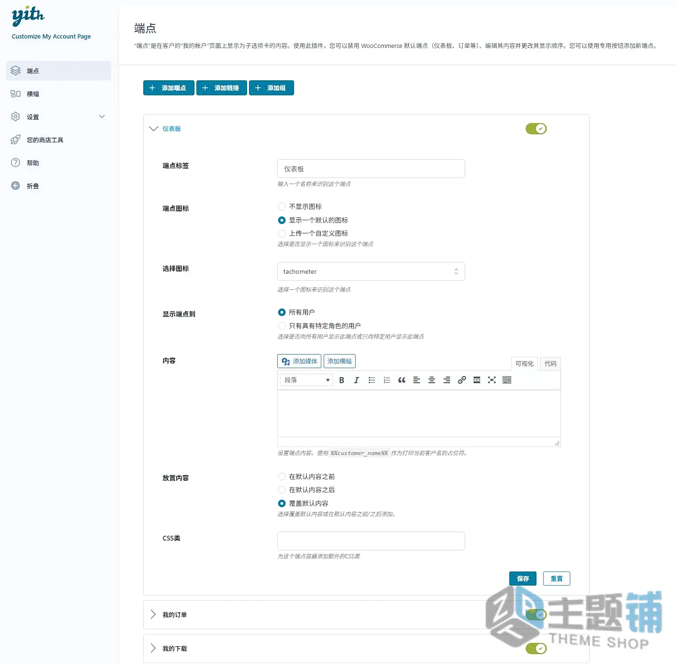Toggle italic formatting in editor

[357, 380]
